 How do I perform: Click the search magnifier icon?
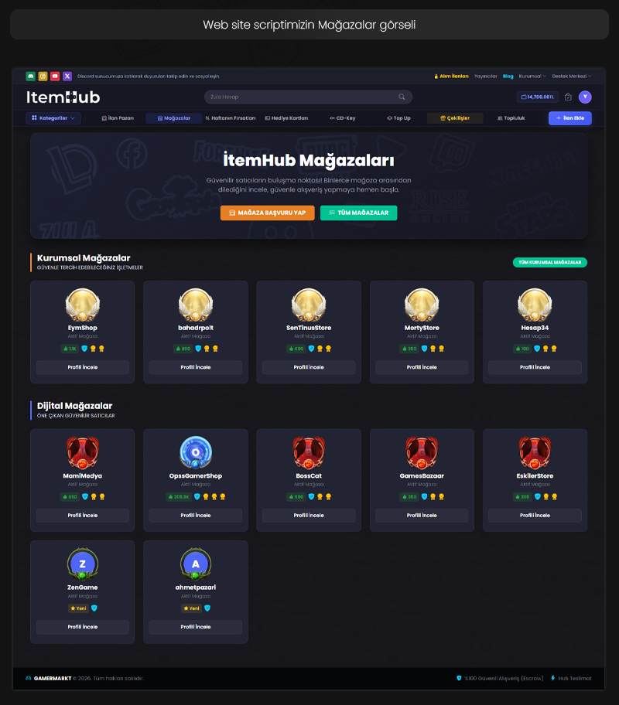[x=402, y=97]
